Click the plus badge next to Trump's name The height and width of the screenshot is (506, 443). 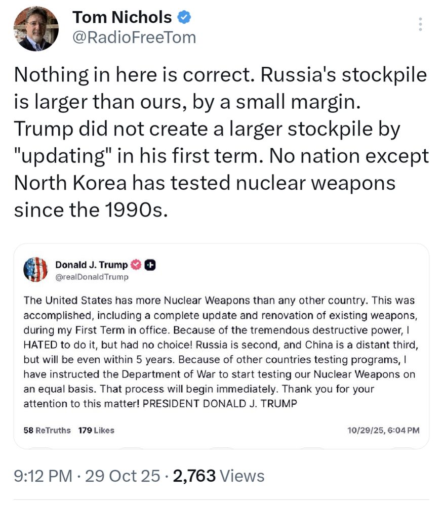click(x=150, y=265)
